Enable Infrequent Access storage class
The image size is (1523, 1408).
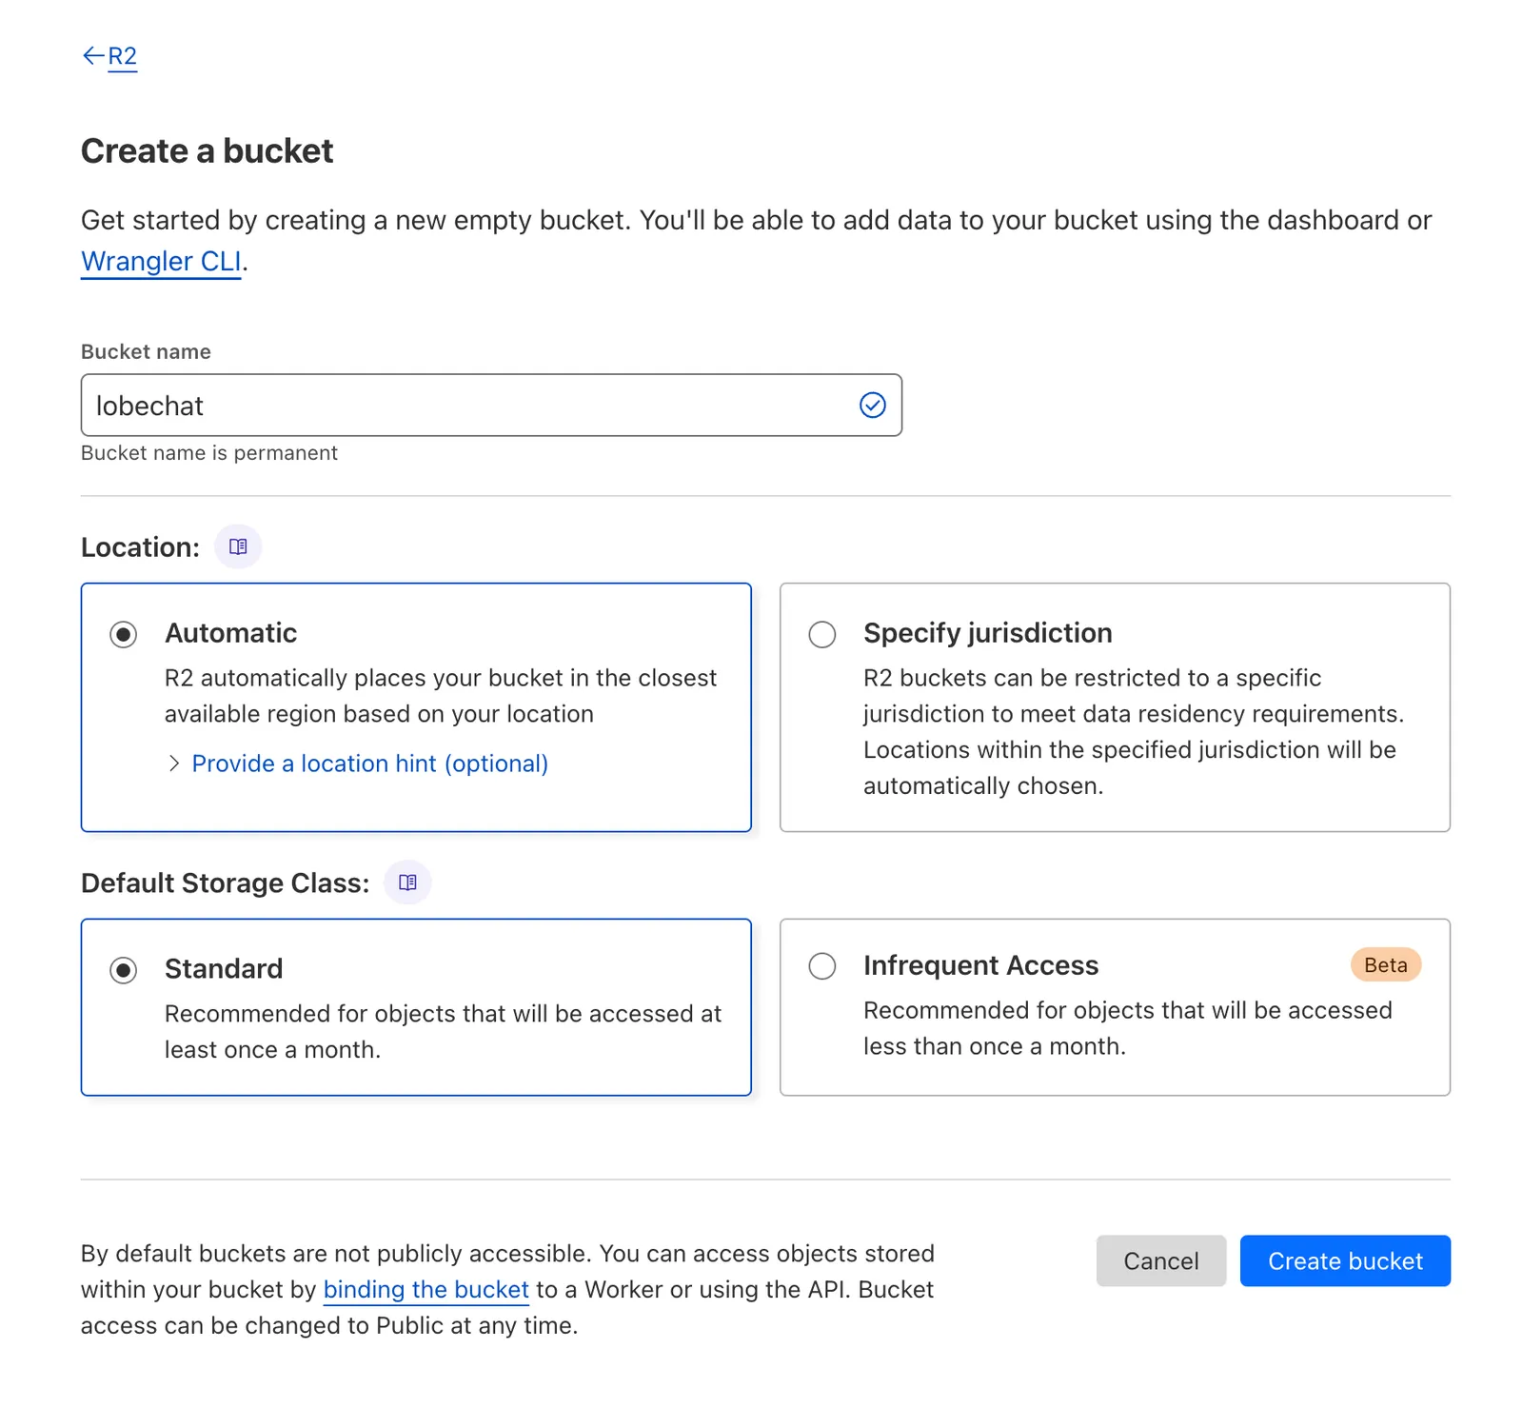tap(821, 966)
